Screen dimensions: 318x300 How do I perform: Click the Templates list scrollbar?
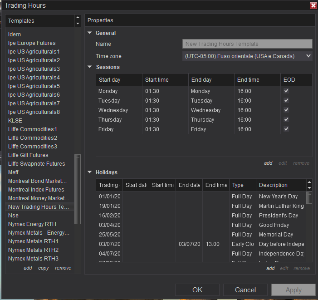[78, 188]
